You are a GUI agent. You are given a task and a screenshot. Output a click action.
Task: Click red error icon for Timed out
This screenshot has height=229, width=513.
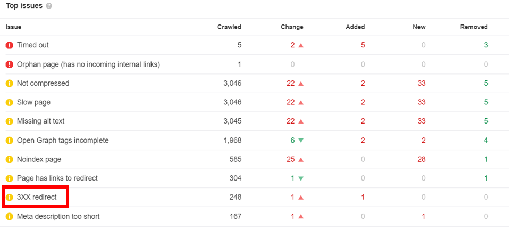coord(9,45)
